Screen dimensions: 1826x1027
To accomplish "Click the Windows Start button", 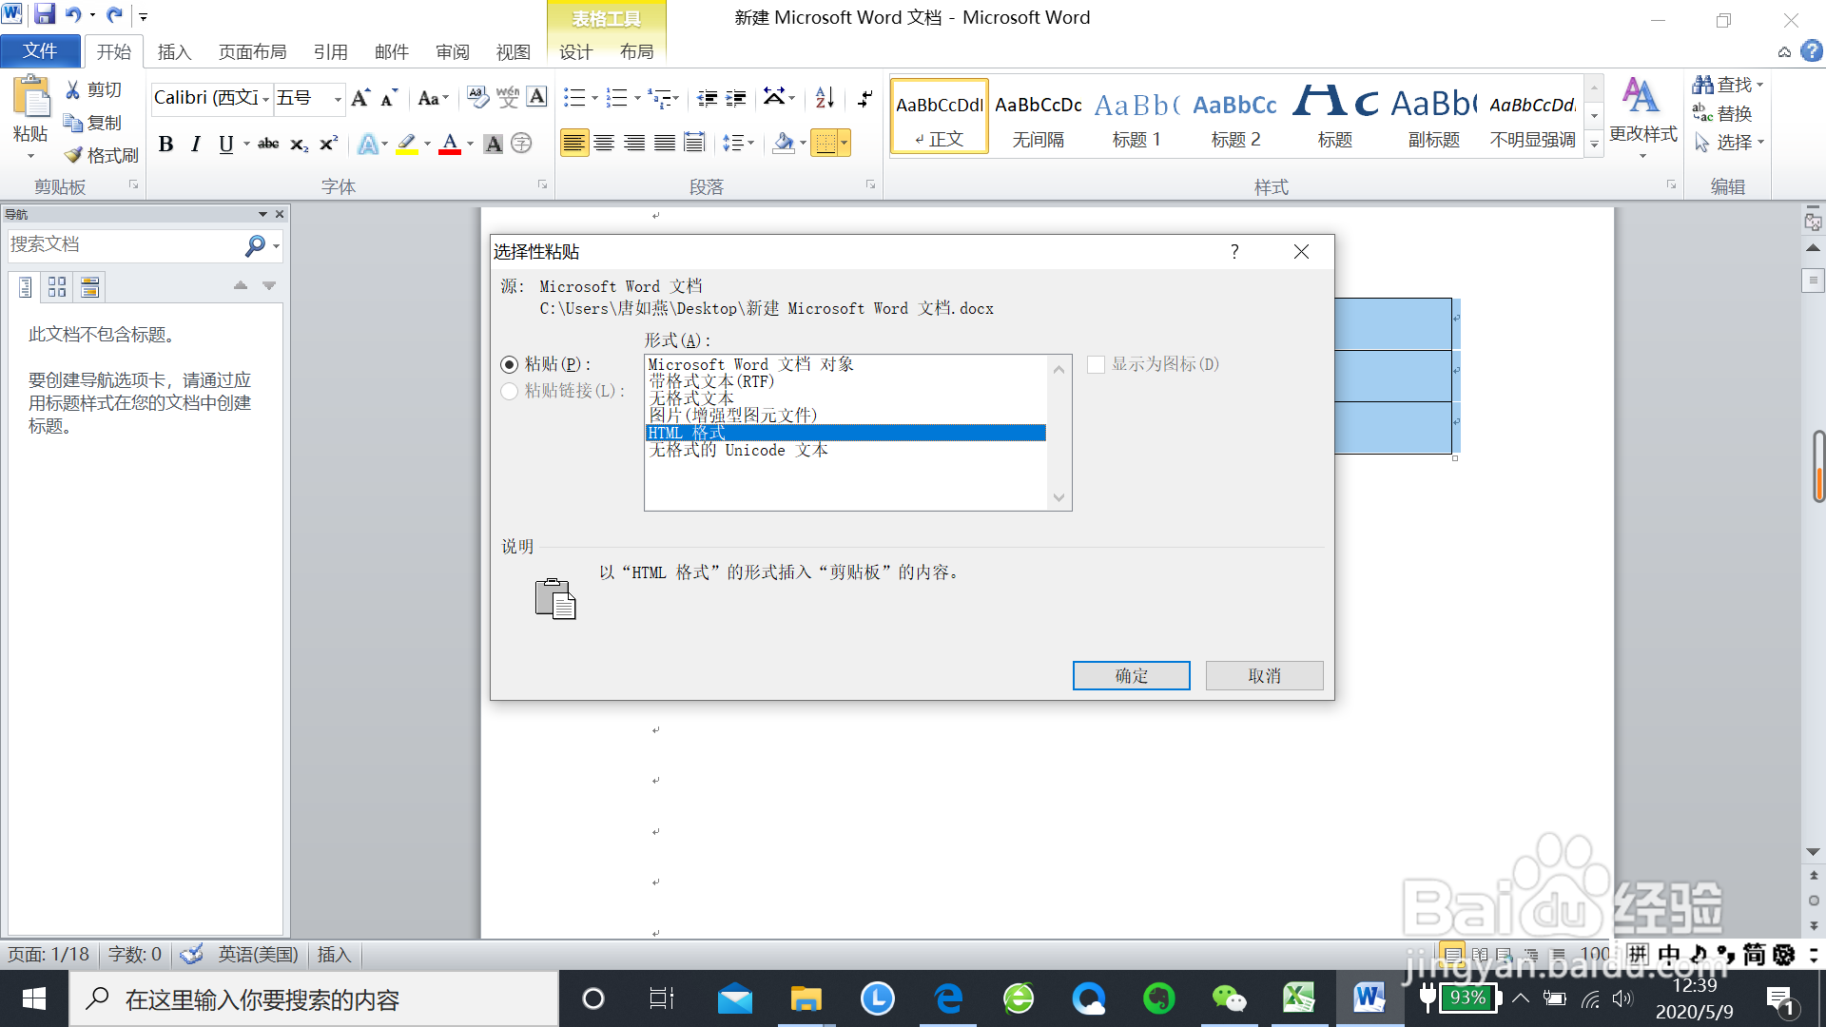I will click(34, 998).
